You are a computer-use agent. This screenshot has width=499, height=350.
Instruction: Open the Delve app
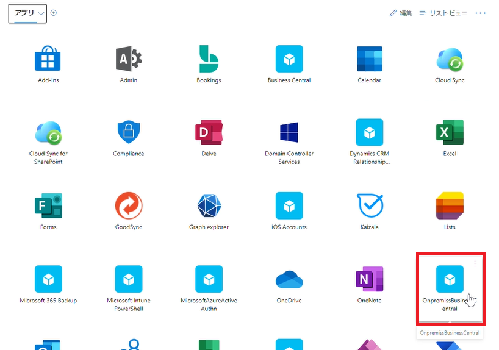tap(209, 132)
